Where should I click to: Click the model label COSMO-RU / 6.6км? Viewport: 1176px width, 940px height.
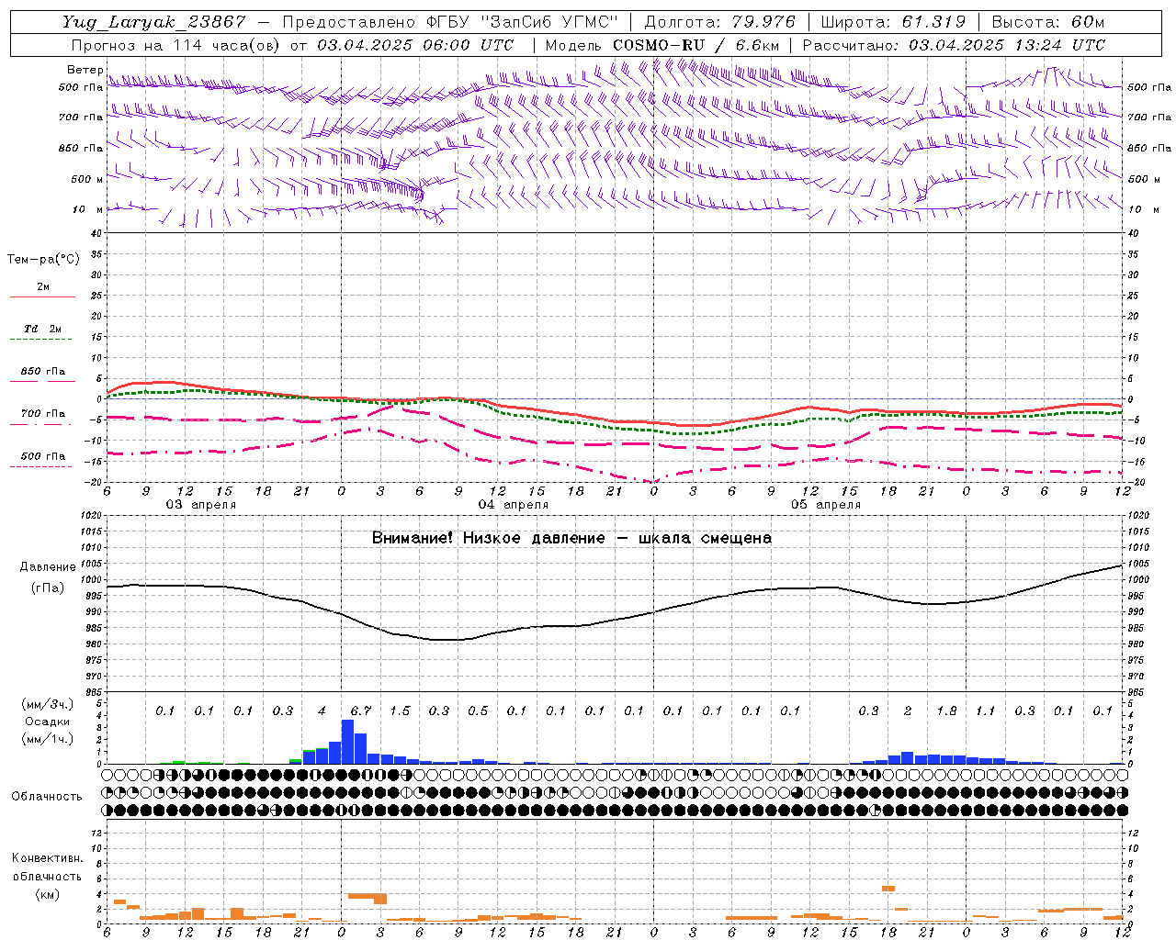click(696, 45)
